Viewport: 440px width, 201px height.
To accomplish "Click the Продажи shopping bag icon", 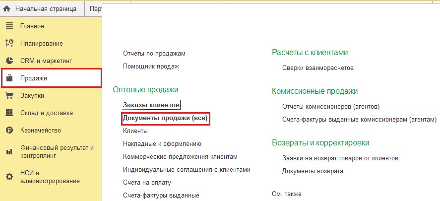I will pos(9,78).
